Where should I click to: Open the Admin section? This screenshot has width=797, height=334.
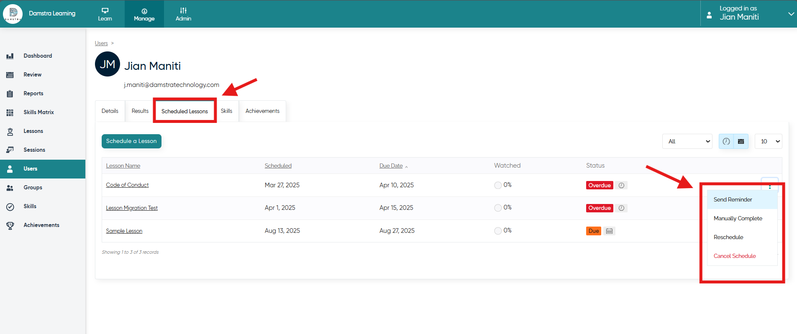[183, 14]
